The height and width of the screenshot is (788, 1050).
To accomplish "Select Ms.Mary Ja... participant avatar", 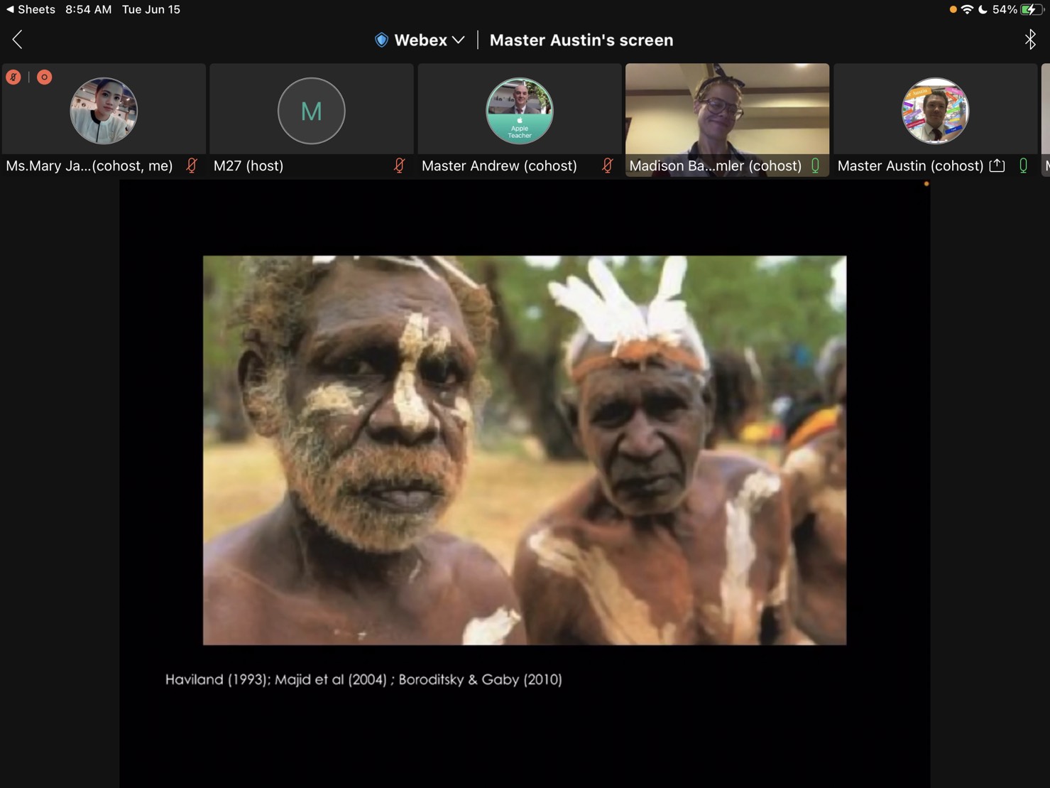I will [104, 111].
